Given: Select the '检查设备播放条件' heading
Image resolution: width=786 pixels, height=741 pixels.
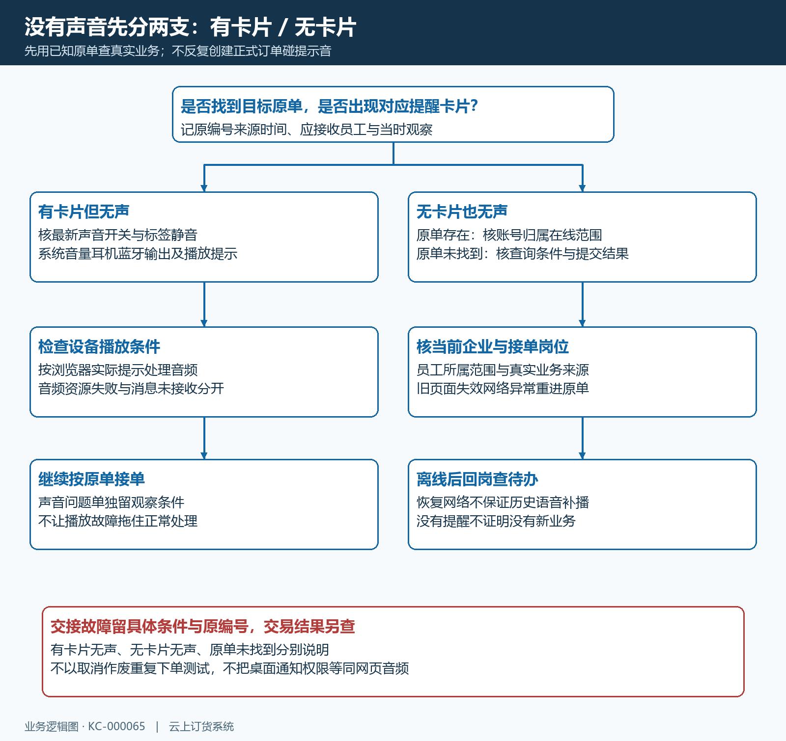Looking at the screenshot, I should click(x=99, y=346).
